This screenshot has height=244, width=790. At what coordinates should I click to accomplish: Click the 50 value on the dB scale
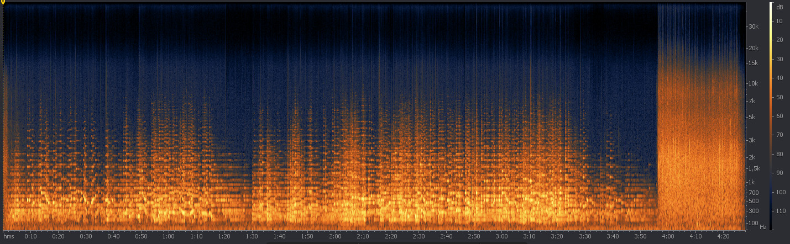click(x=779, y=97)
